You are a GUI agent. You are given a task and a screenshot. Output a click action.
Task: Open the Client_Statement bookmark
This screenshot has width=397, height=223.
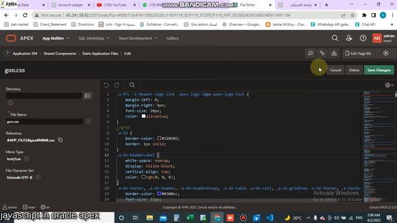point(50,25)
